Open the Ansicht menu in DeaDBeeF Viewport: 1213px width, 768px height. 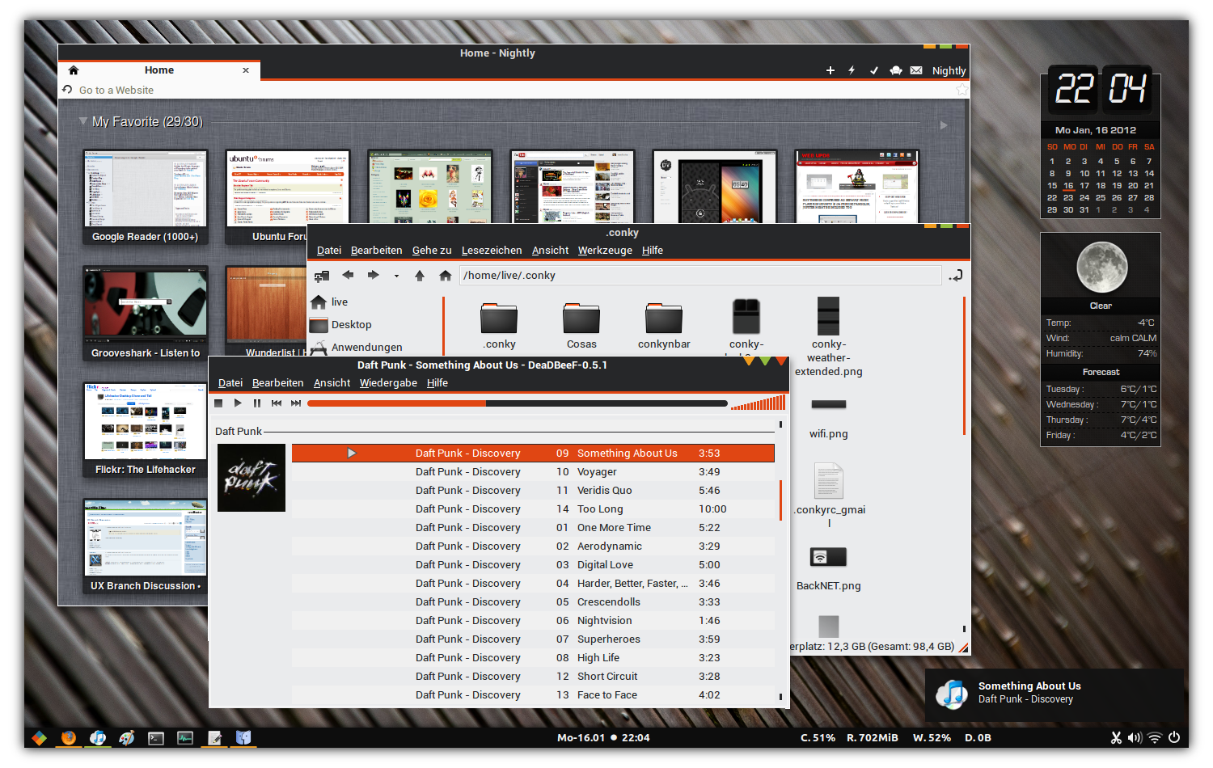click(x=332, y=383)
